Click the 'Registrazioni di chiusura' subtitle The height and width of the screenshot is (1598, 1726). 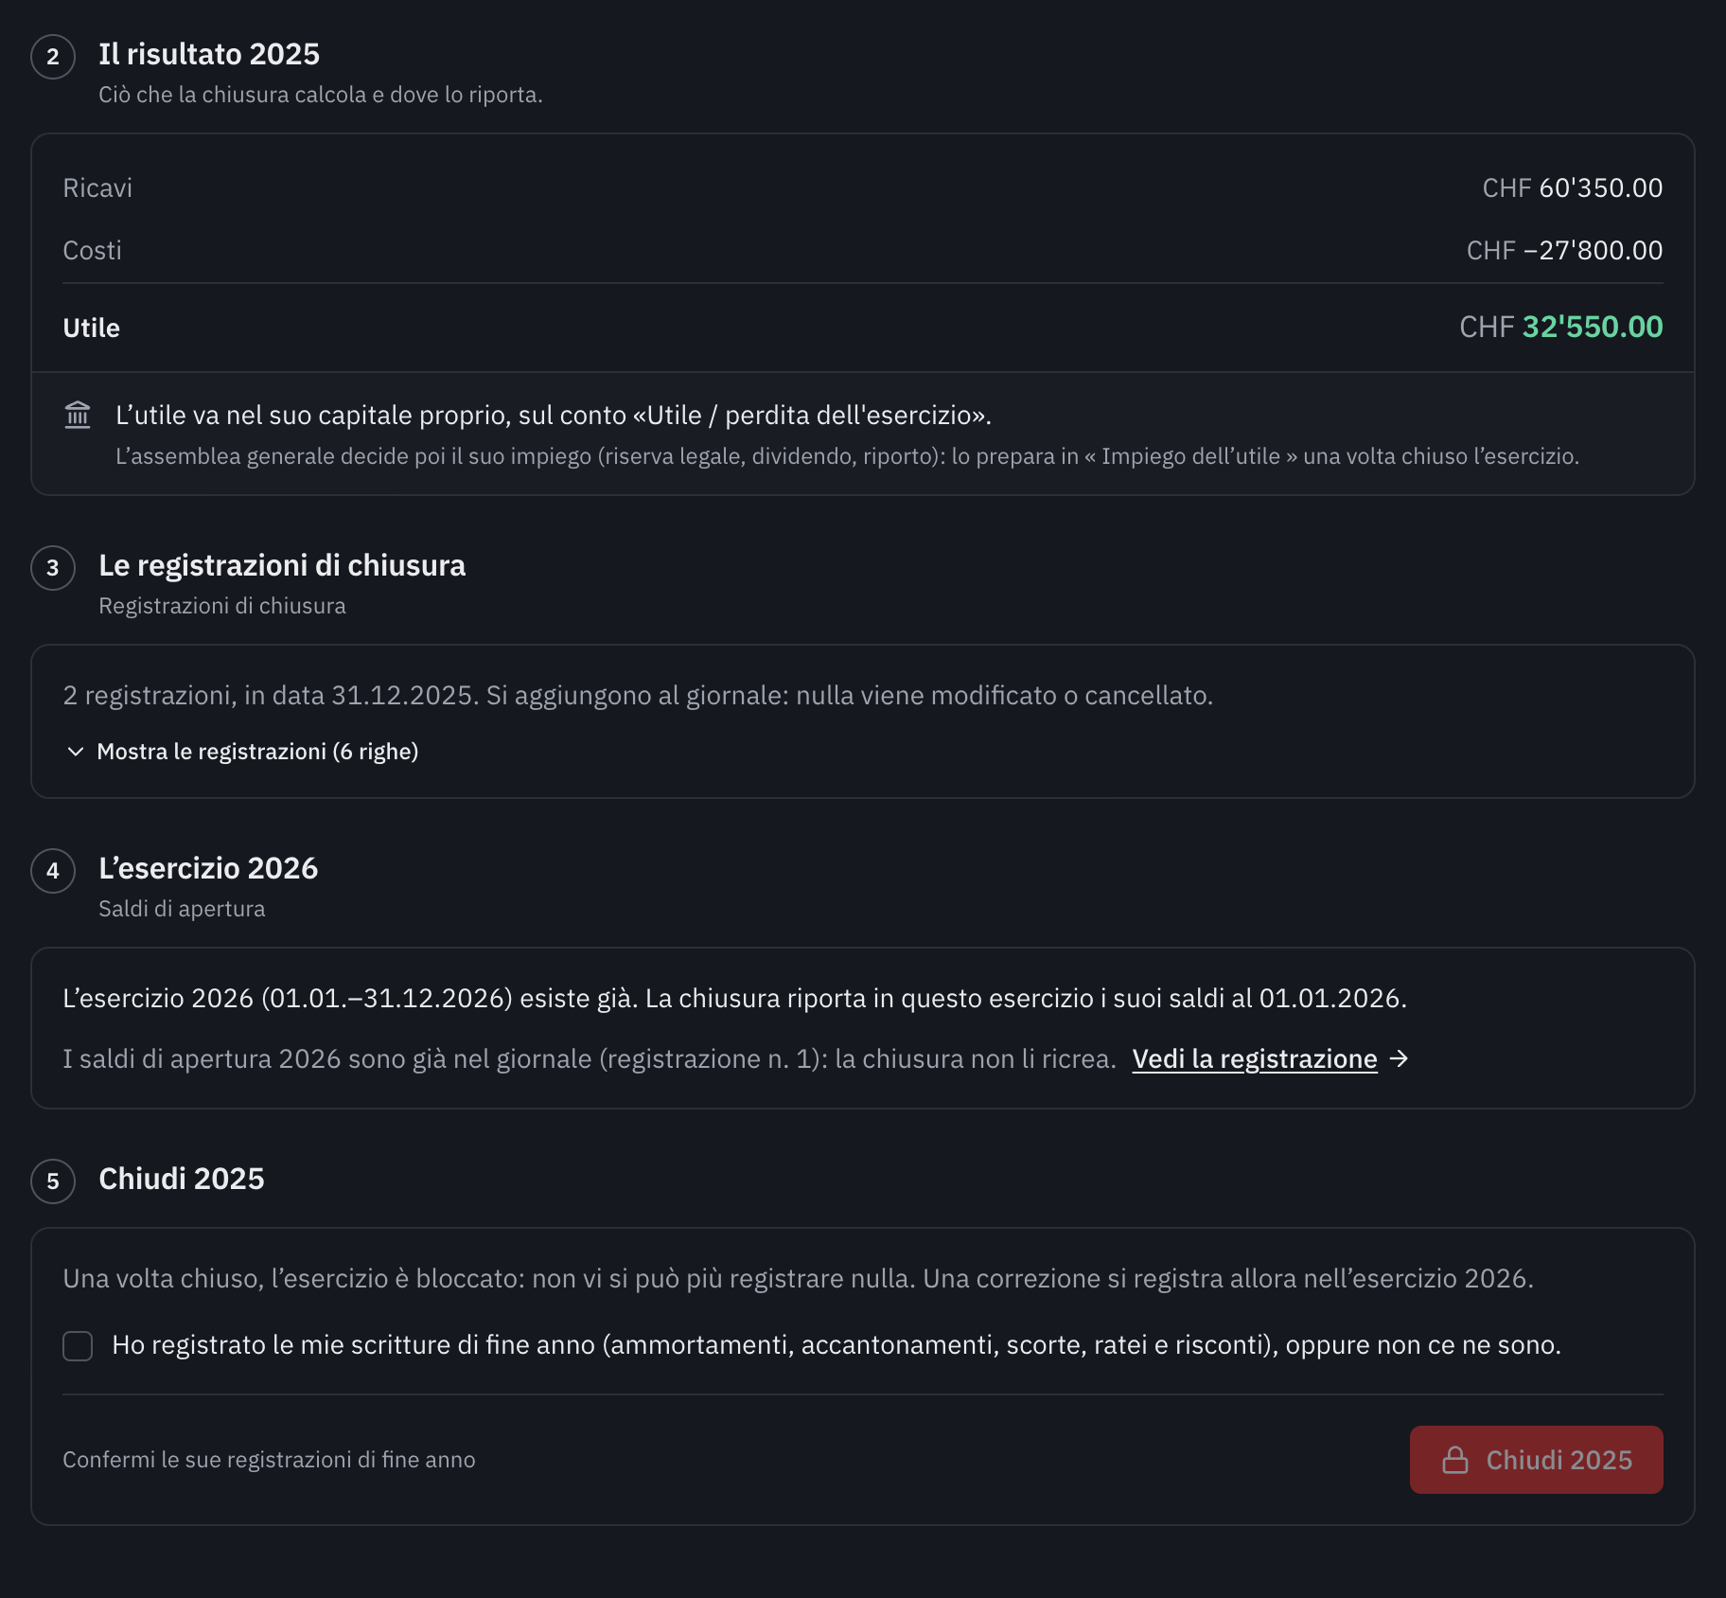point(222,606)
